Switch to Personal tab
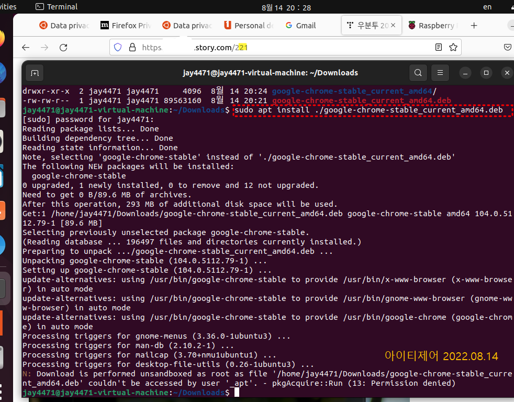 [249, 26]
